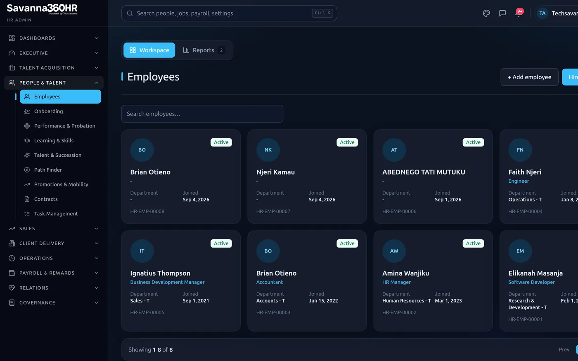Click the Payroll & Rewards wallet icon
The image size is (578, 361).
[x=12, y=273]
